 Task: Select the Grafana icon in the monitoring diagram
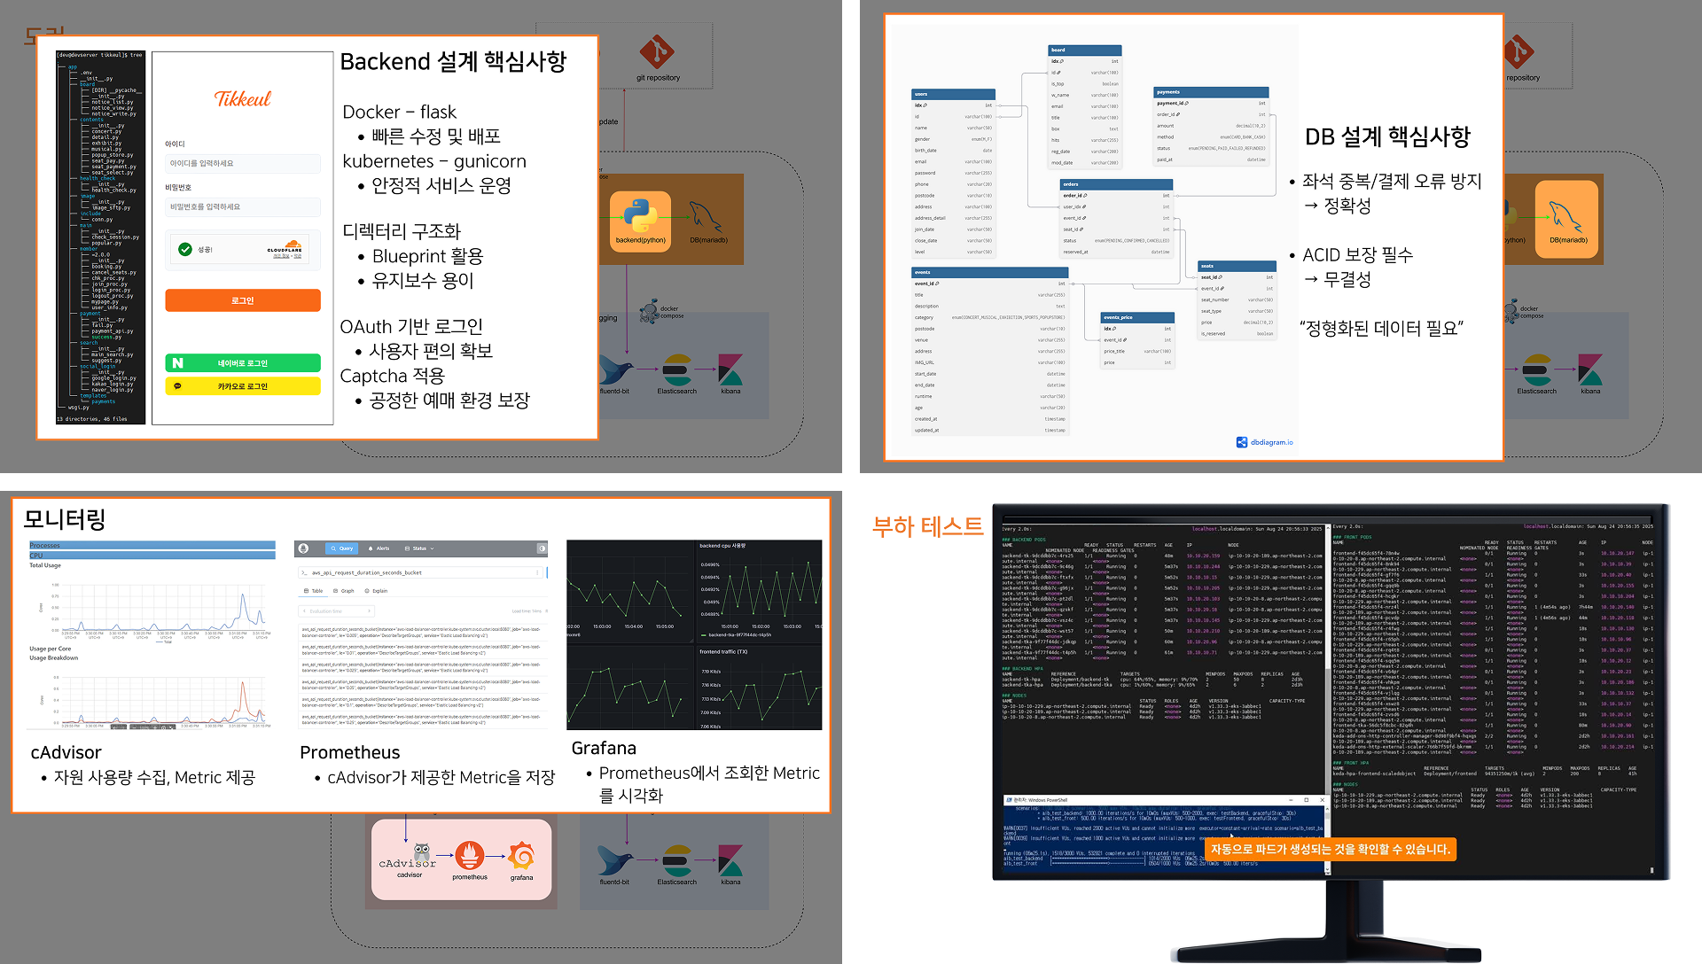522,855
